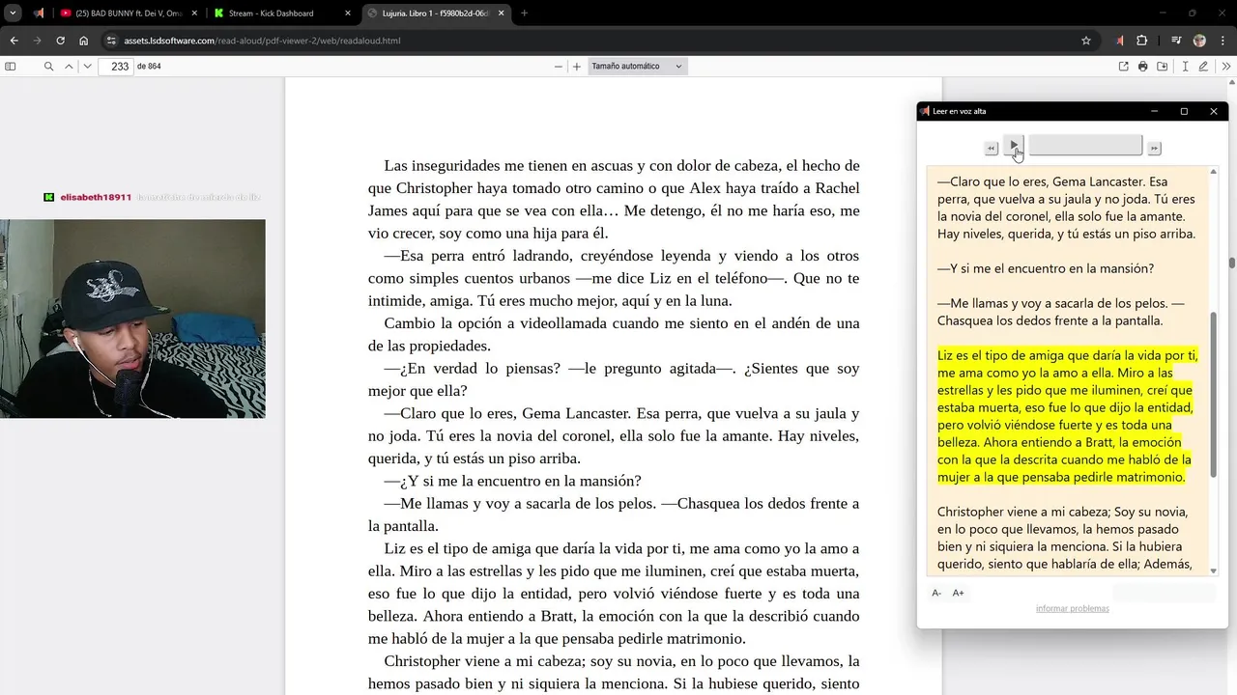Open the Tamaño automático zoom dropdown
1237x695 pixels.
637,67
